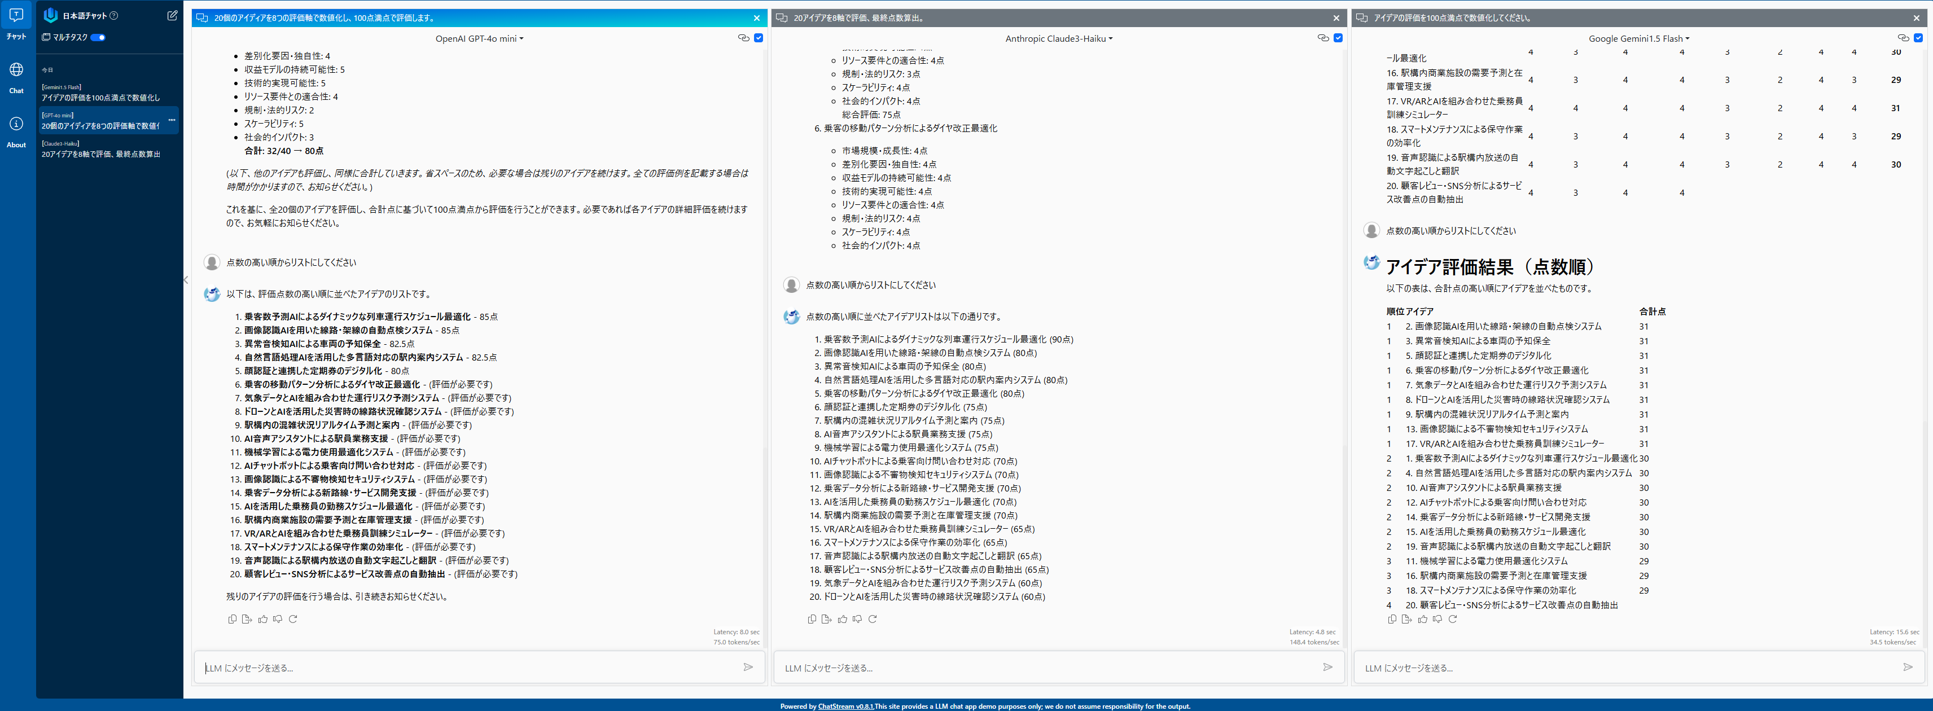Image resolution: width=1933 pixels, height=711 pixels.
Task: Copy the GPT-4o mini response
Action: (x=232, y=620)
